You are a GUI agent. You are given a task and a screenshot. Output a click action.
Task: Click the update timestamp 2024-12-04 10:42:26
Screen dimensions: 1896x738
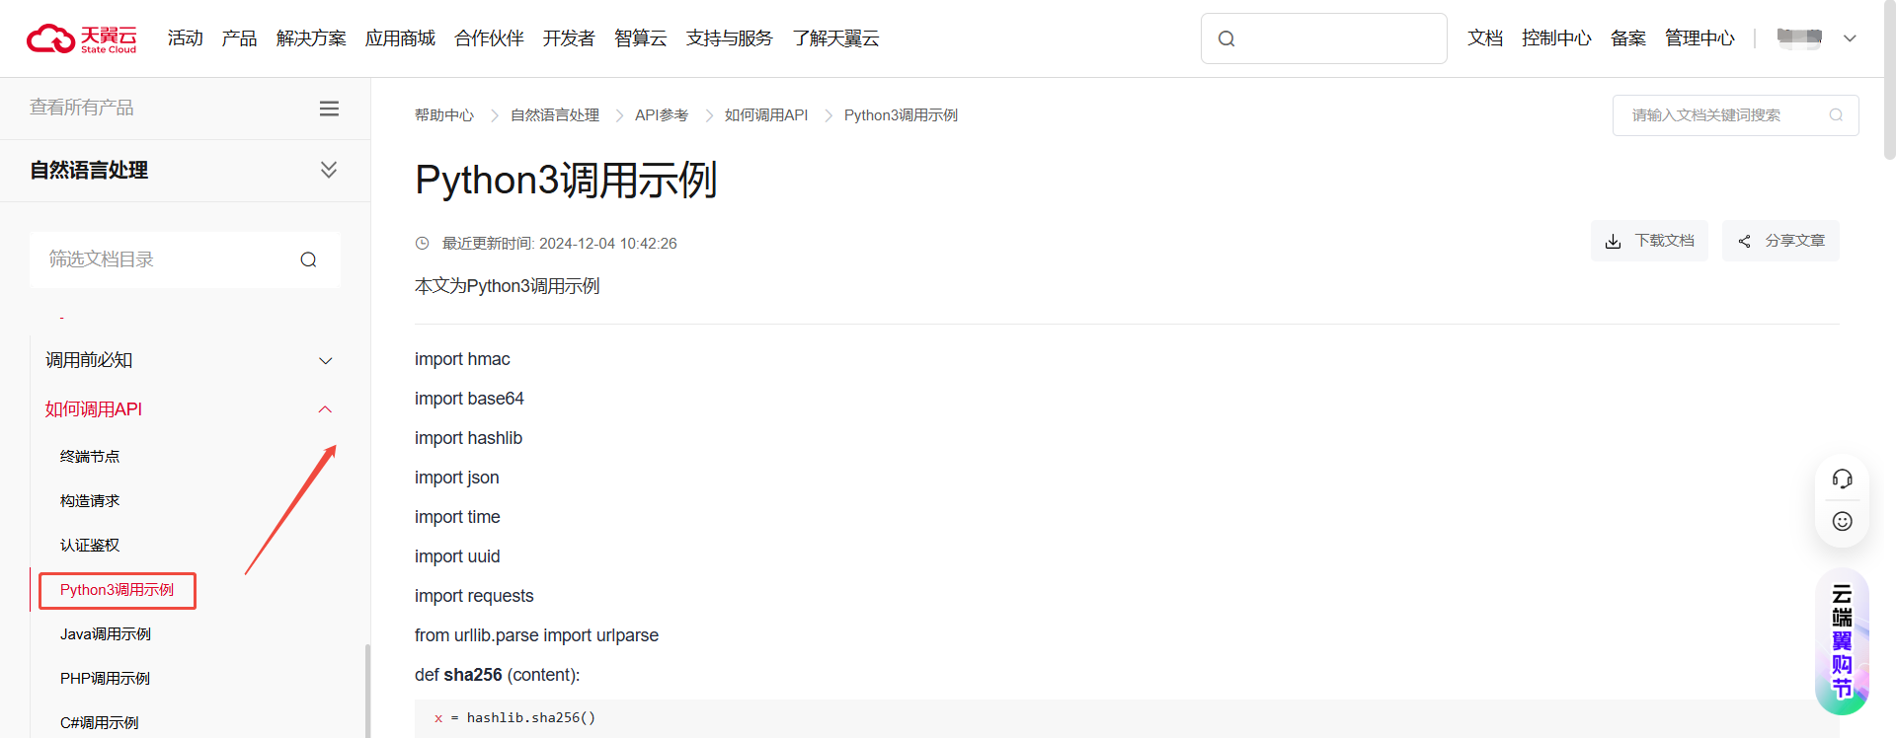click(608, 244)
